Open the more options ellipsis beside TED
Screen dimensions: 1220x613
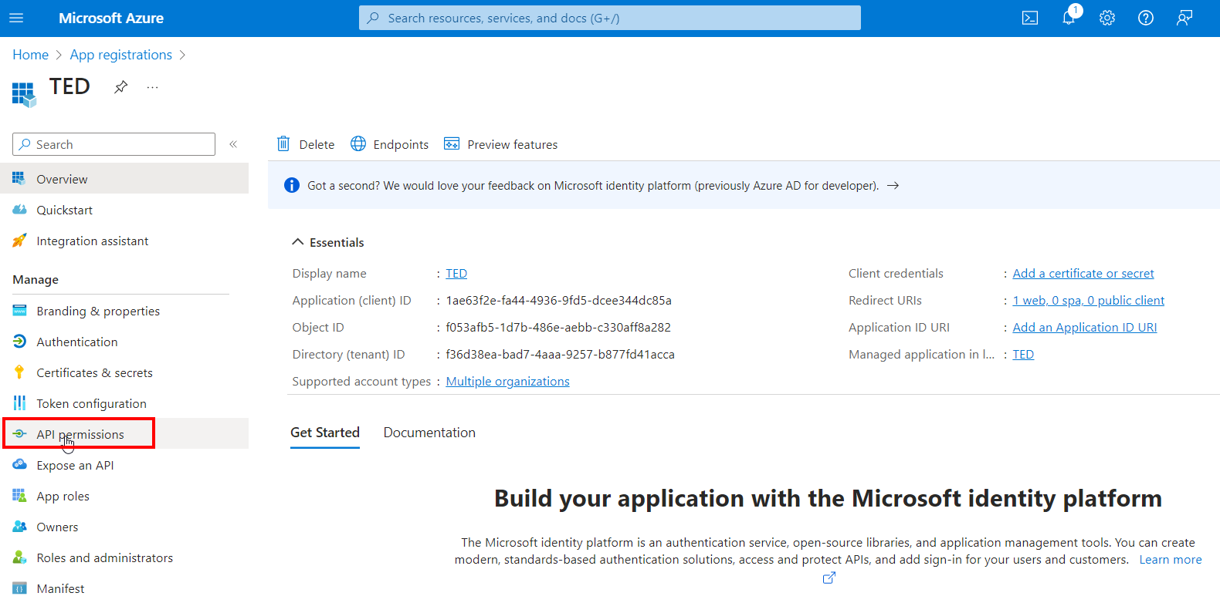[x=153, y=87]
